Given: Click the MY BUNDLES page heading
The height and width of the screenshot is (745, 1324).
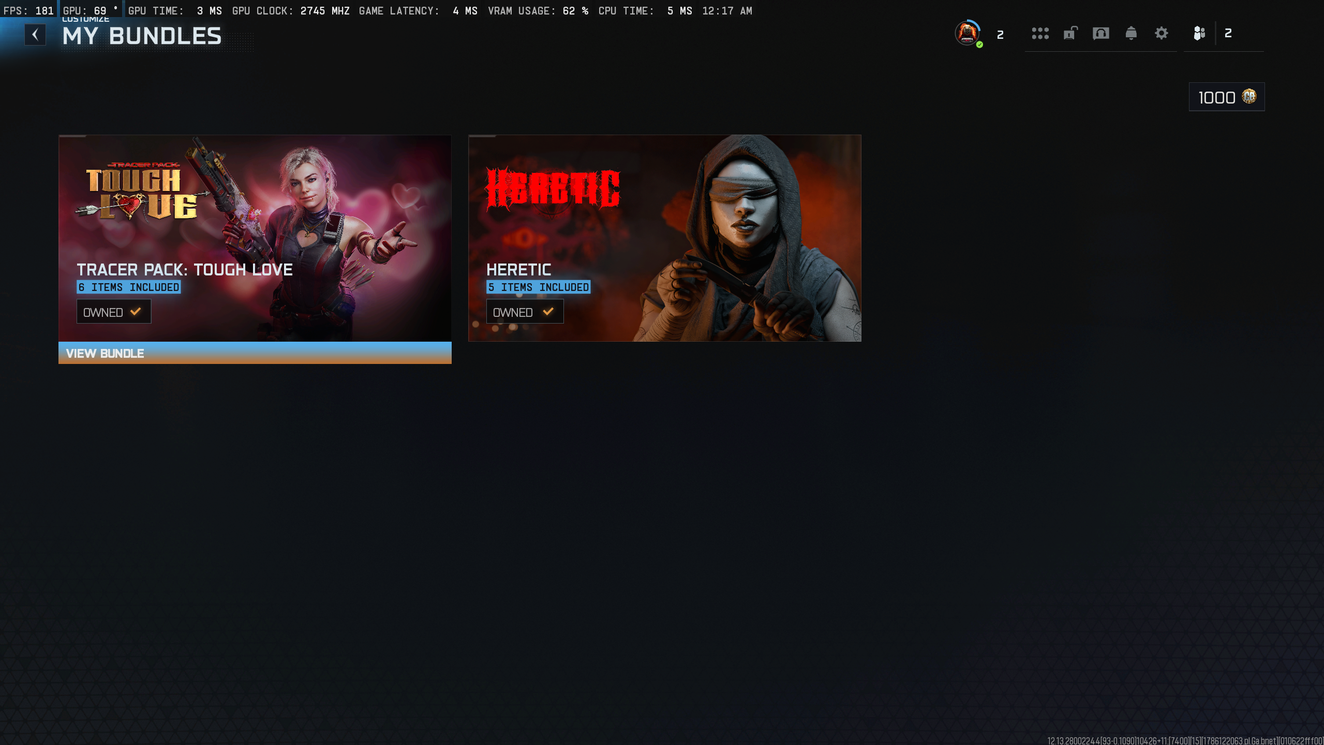Looking at the screenshot, I should [142, 36].
